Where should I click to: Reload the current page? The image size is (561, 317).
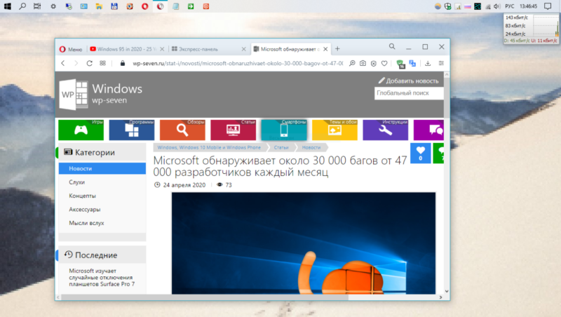coord(90,63)
